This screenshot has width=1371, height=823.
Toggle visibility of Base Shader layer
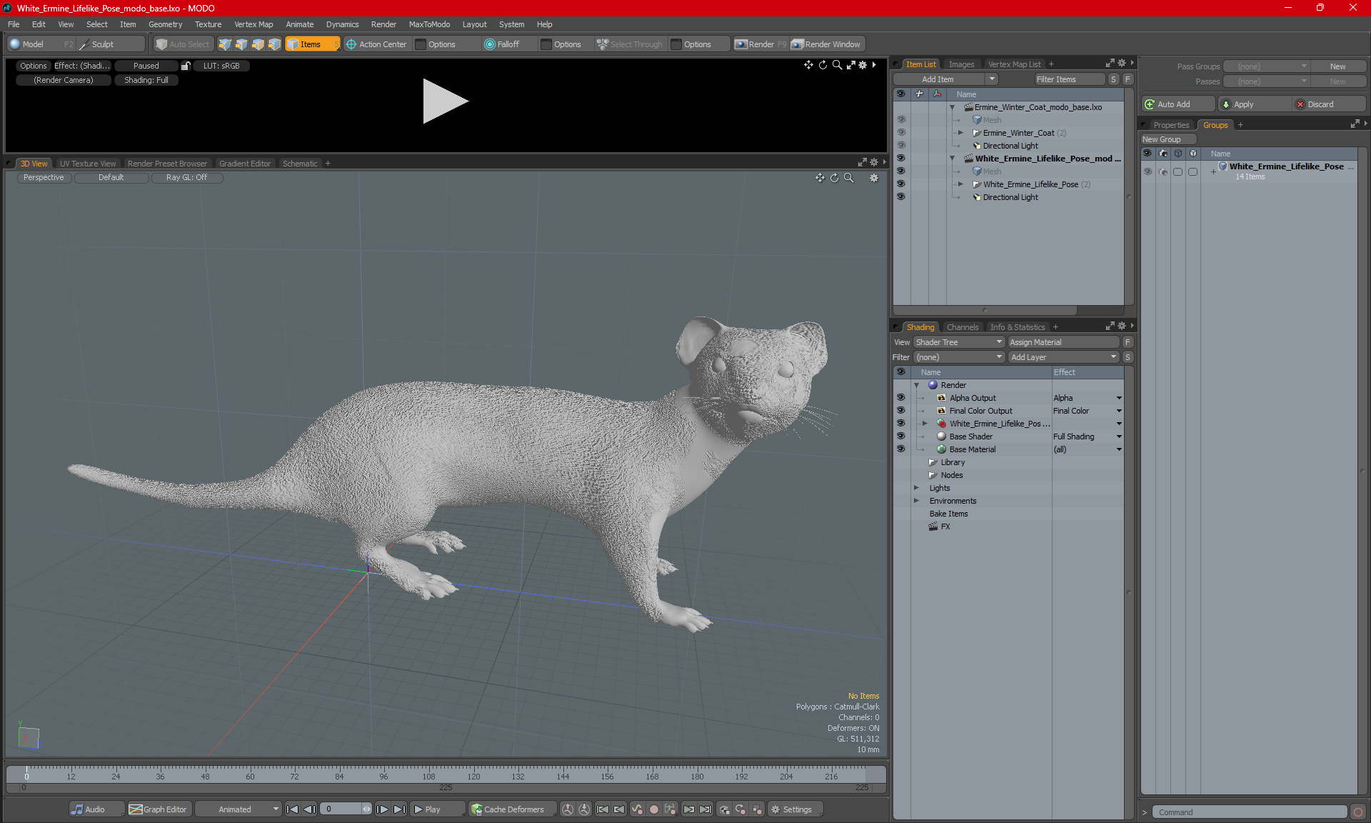click(x=901, y=437)
